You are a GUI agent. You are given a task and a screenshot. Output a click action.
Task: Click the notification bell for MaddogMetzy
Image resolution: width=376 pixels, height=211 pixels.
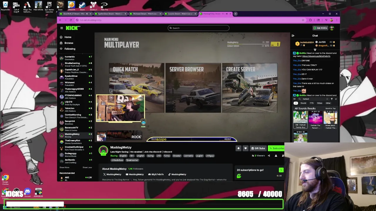[x=239, y=148]
